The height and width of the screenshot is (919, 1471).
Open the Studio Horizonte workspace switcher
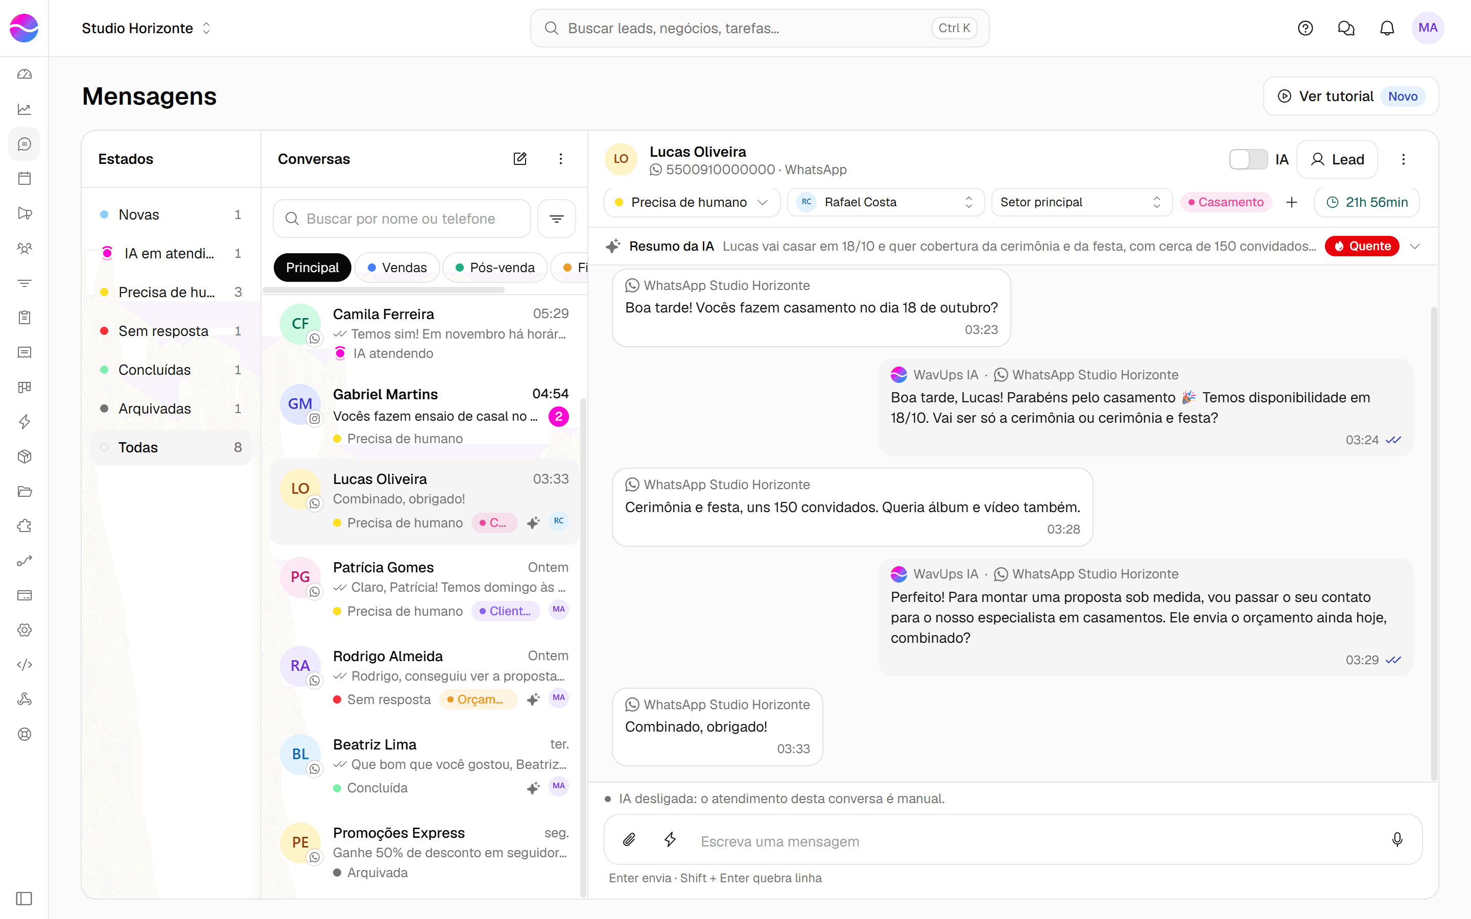(x=147, y=28)
